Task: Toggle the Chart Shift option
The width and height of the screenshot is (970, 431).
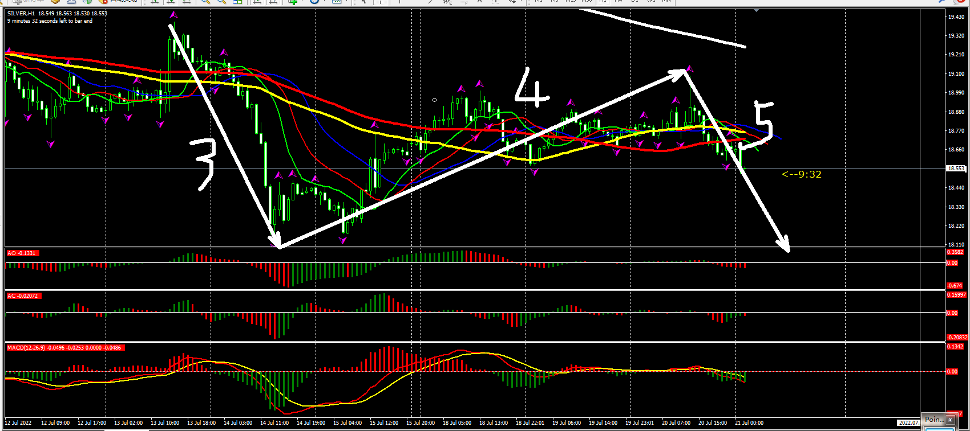Action: tap(274, 2)
